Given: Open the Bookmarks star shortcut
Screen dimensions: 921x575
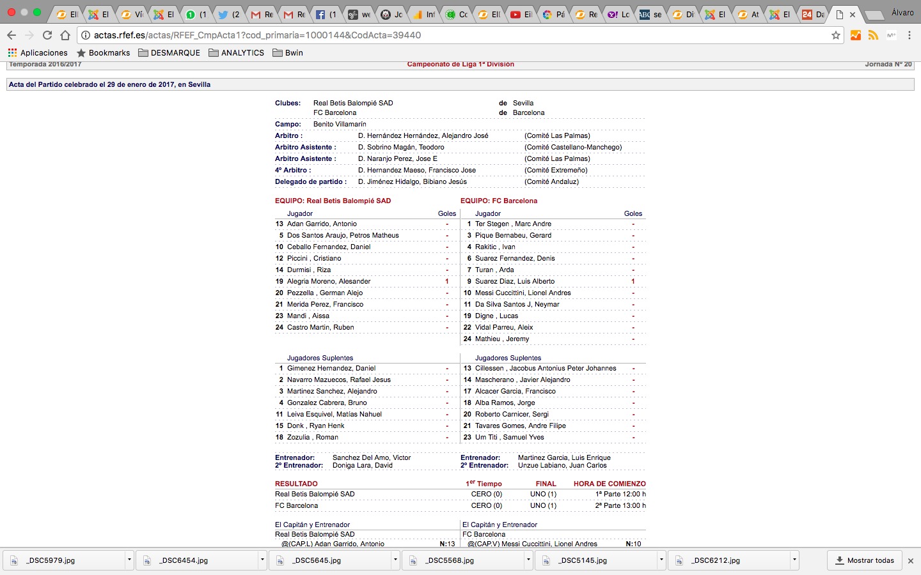Looking at the screenshot, I should (103, 53).
